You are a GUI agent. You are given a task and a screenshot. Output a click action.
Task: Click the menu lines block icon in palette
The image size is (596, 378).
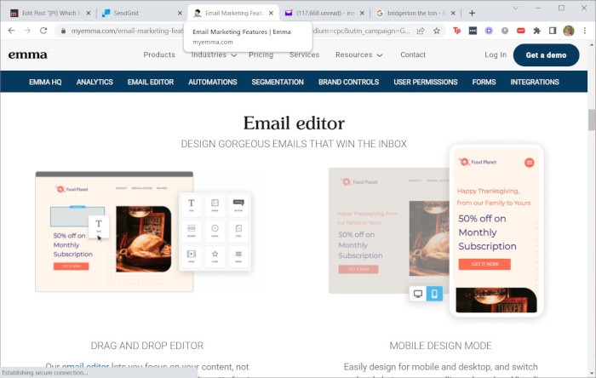[238, 255]
